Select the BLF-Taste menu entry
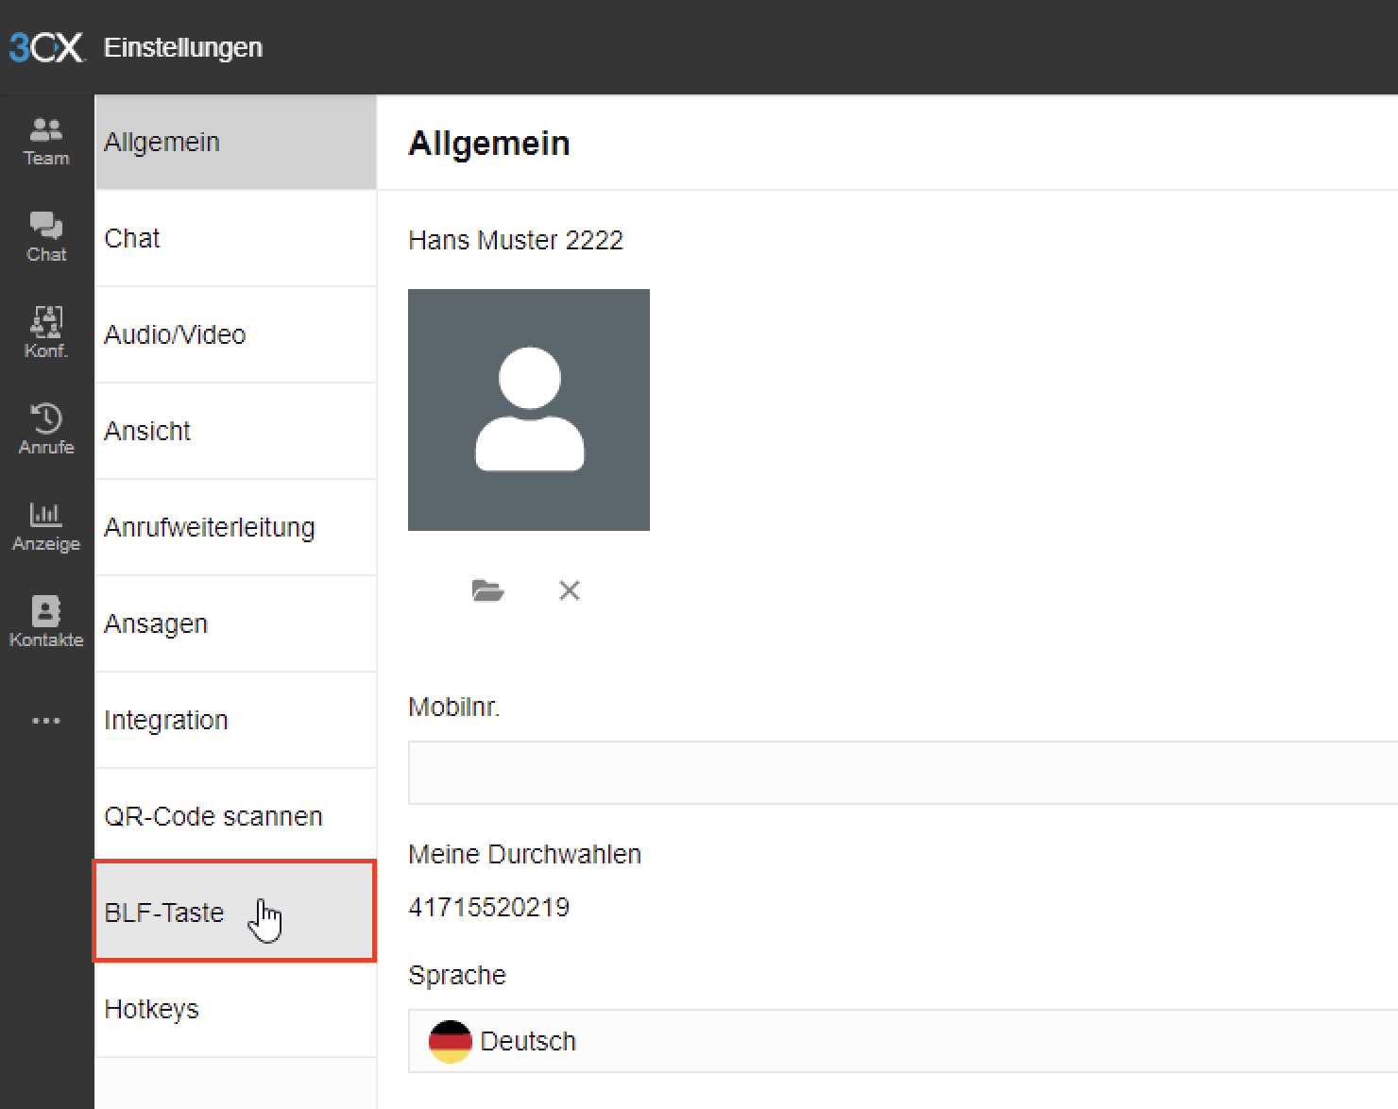Image resolution: width=1398 pixels, height=1109 pixels. 235,913
